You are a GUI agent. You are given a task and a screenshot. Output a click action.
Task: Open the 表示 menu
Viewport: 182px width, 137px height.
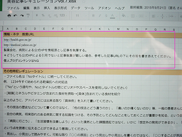(37, 8)
